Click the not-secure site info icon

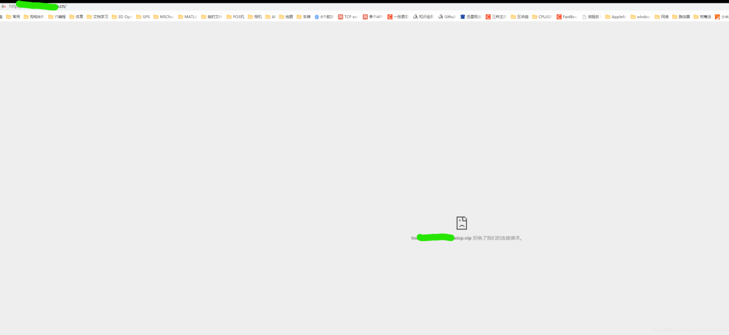tap(3, 6)
